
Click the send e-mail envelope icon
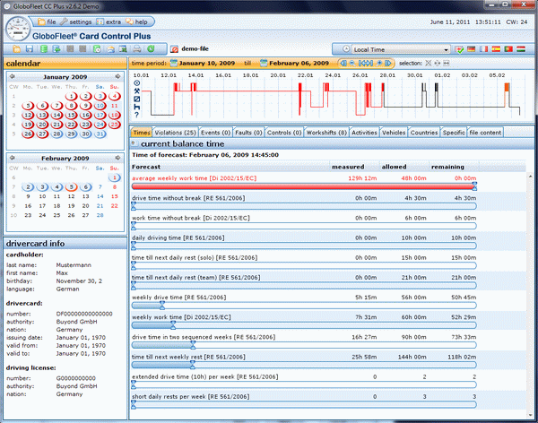[110, 49]
